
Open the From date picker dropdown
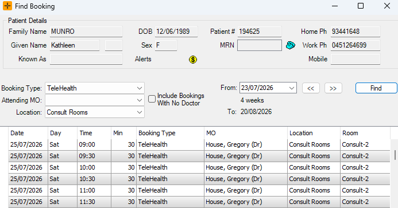292,88
